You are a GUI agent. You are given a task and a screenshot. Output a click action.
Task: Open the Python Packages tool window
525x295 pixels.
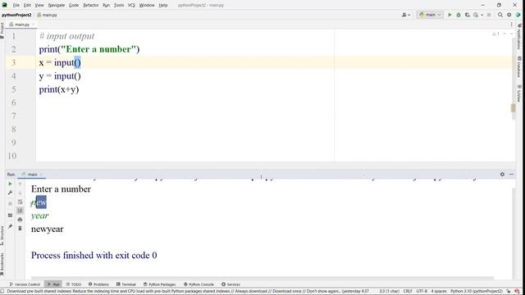point(159,284)
